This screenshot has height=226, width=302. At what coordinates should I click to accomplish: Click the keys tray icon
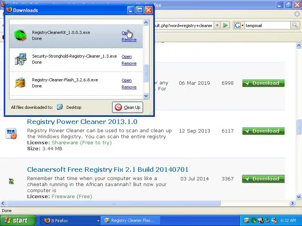coord(260,220)
